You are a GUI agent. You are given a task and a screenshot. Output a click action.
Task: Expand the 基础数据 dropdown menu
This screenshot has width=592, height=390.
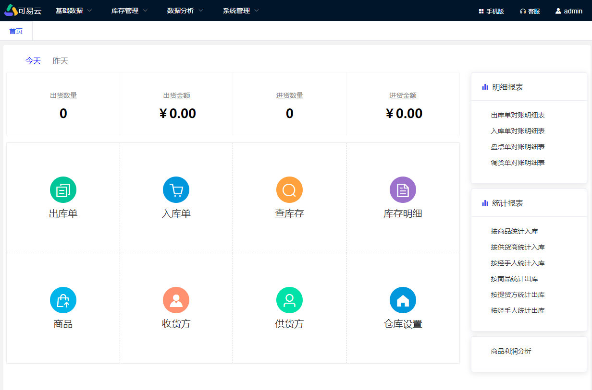pos(74,11)
